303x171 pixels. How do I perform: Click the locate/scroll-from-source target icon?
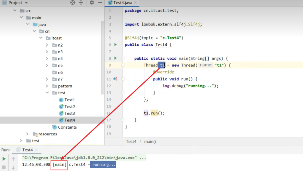[72, 3]
